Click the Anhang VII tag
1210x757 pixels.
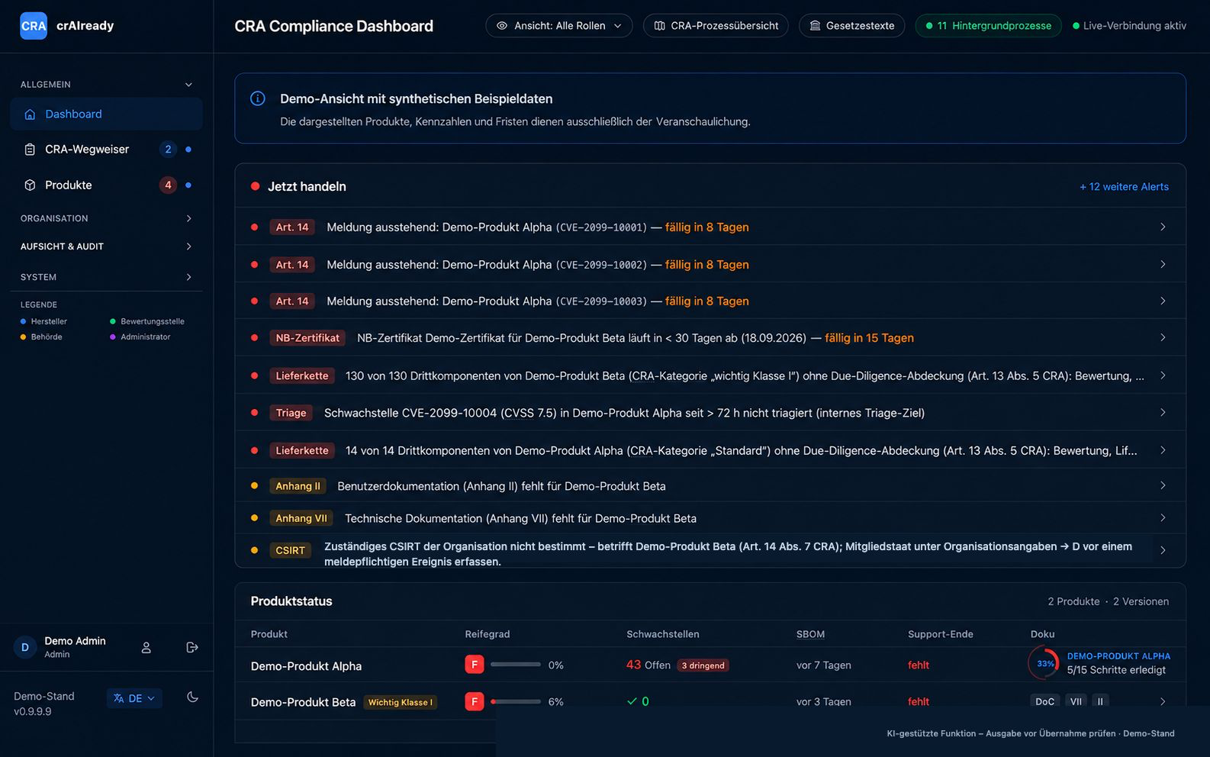[x=301, y=518]
